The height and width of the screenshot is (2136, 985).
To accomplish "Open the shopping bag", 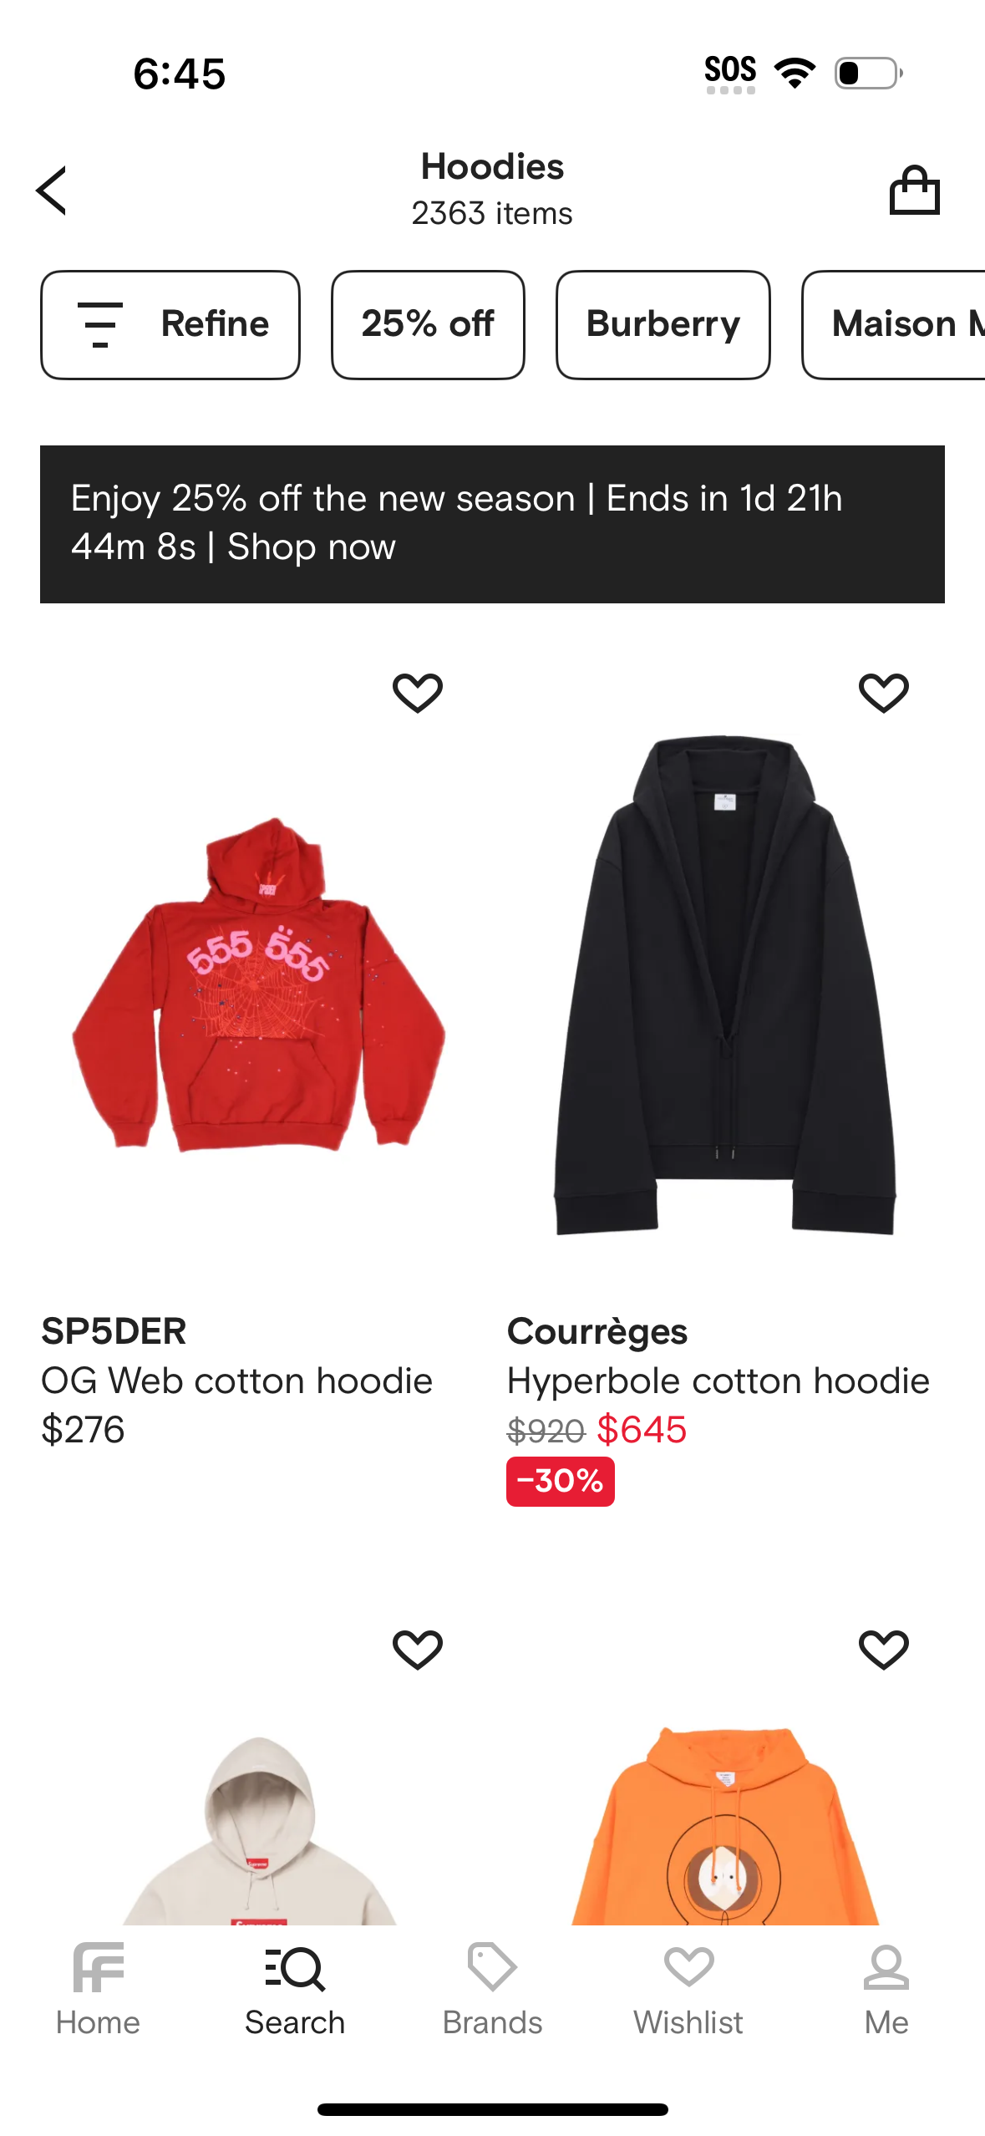I will [914, 190].
